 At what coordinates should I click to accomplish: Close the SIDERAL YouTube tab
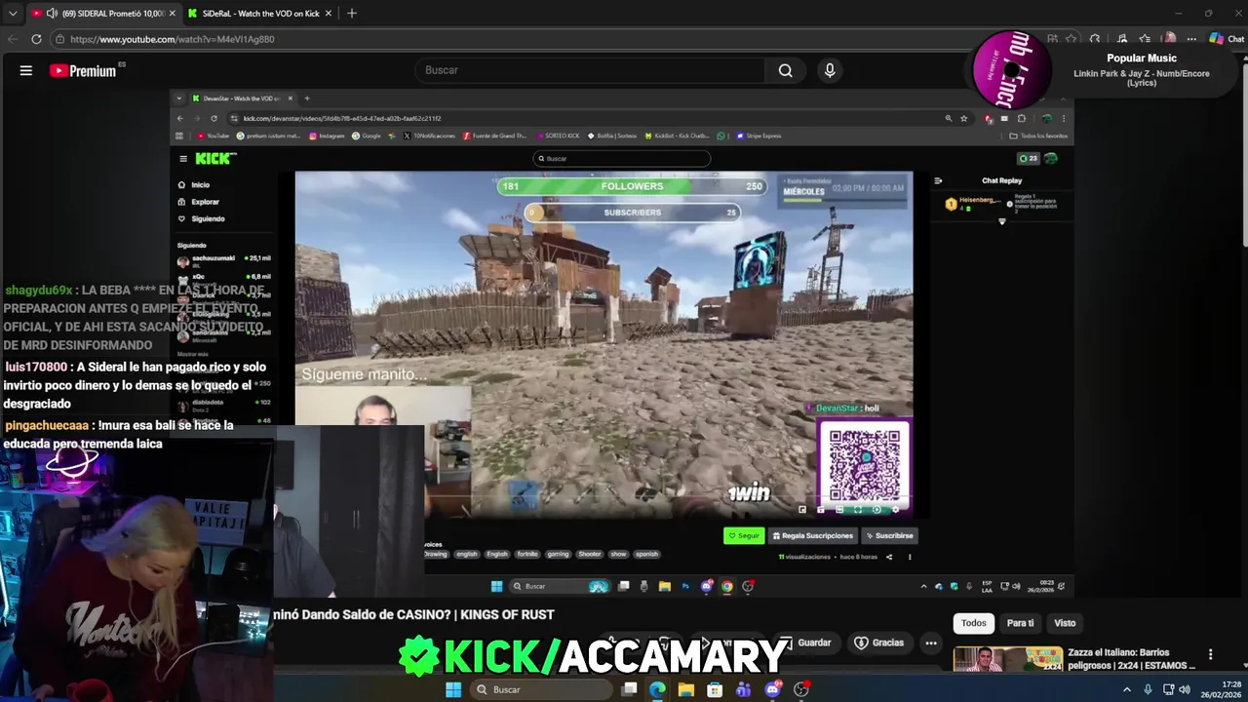click(x=172, y=14)
